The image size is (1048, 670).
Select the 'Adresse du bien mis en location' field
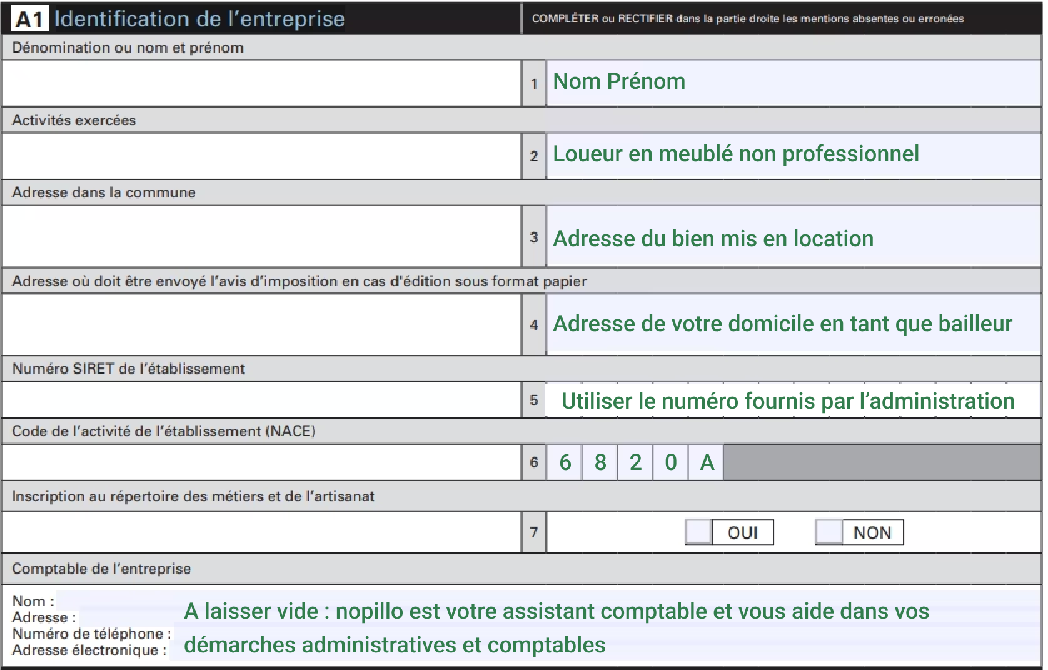(x=794, y=236)
